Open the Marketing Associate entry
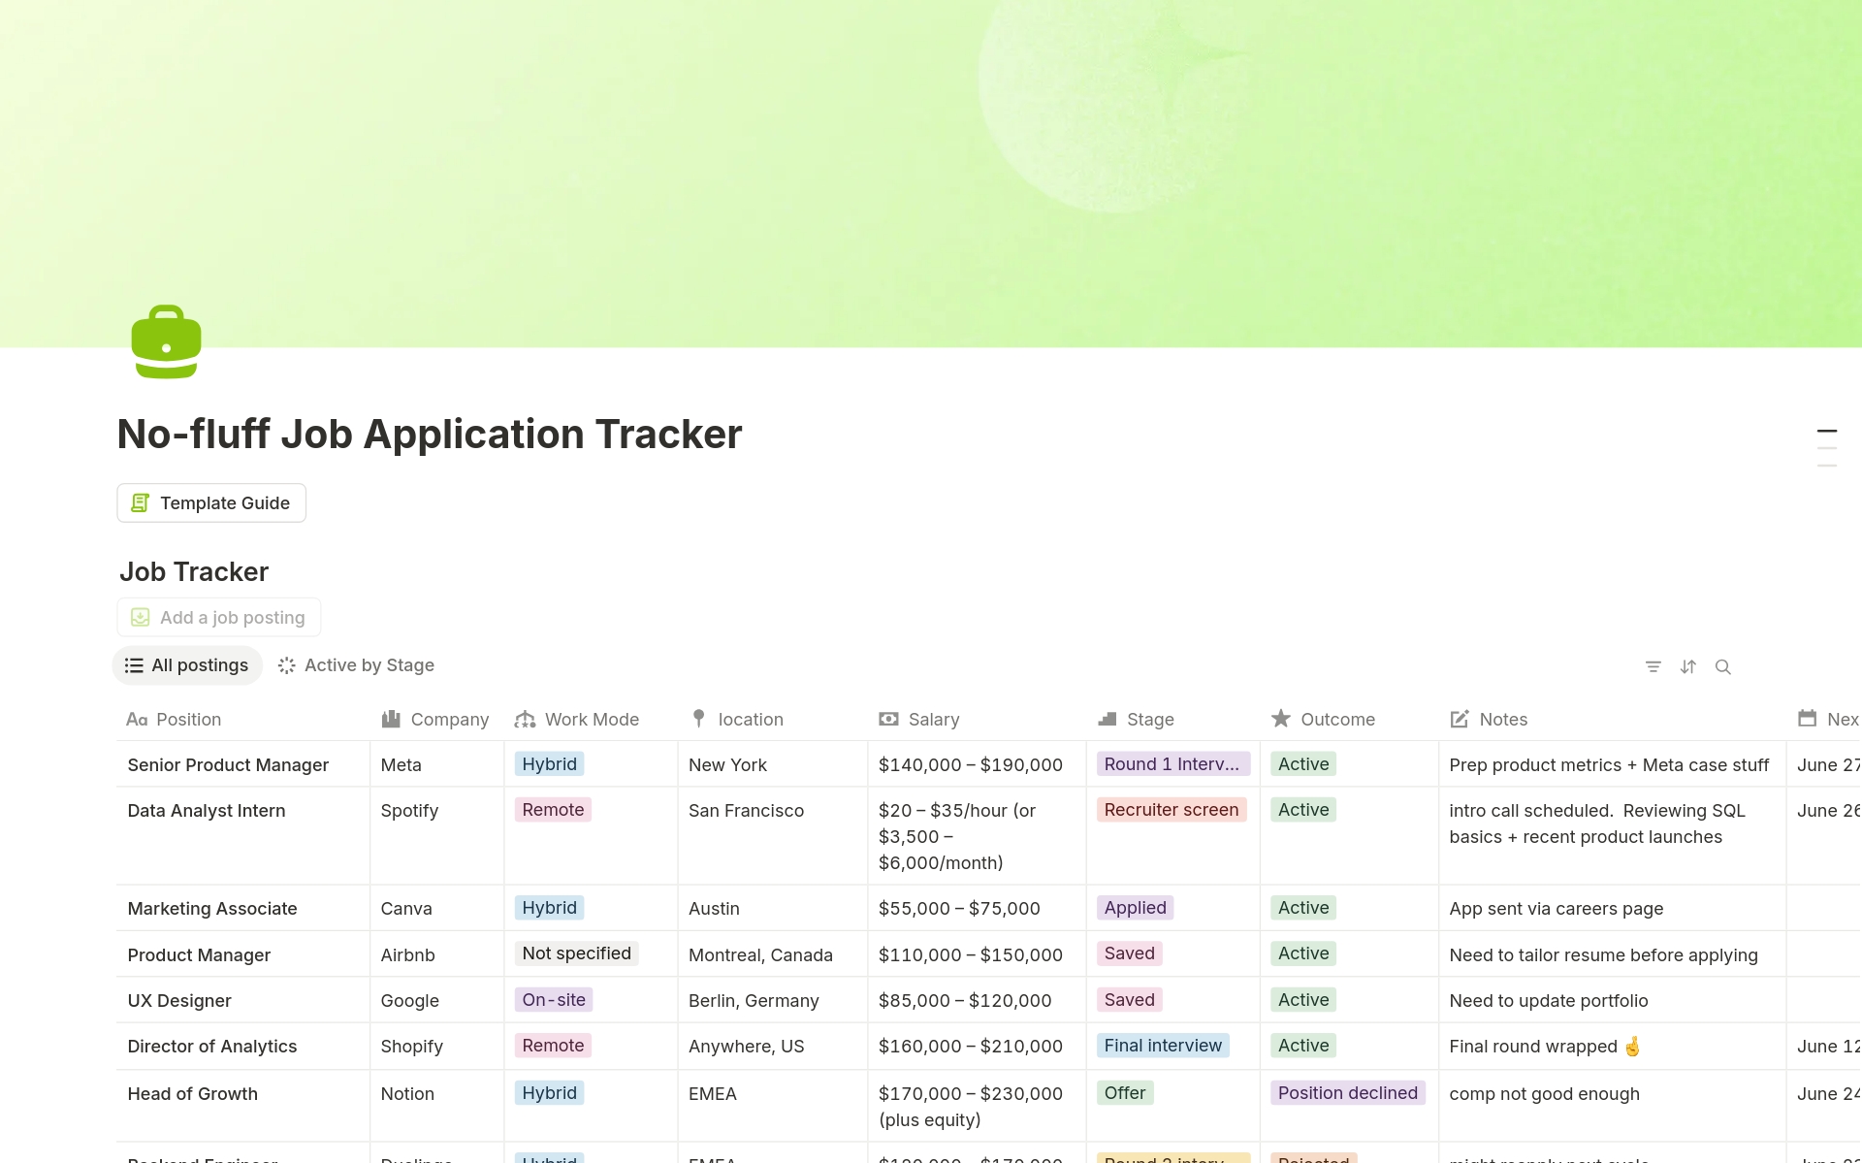Viewport: 1862px width, 1163px height. click(212, 908)
